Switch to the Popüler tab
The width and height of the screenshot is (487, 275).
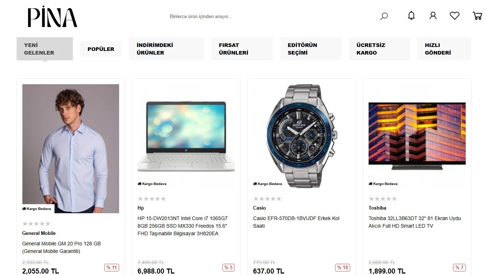tap(101, 49)
